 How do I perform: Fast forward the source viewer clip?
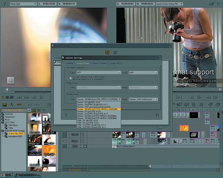click(26, 97)
